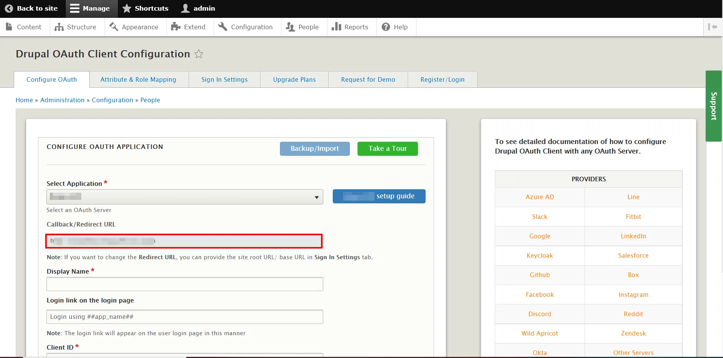Click the admin user icon
The height and width of the screenshot is (358, 723).
[185, 8]
